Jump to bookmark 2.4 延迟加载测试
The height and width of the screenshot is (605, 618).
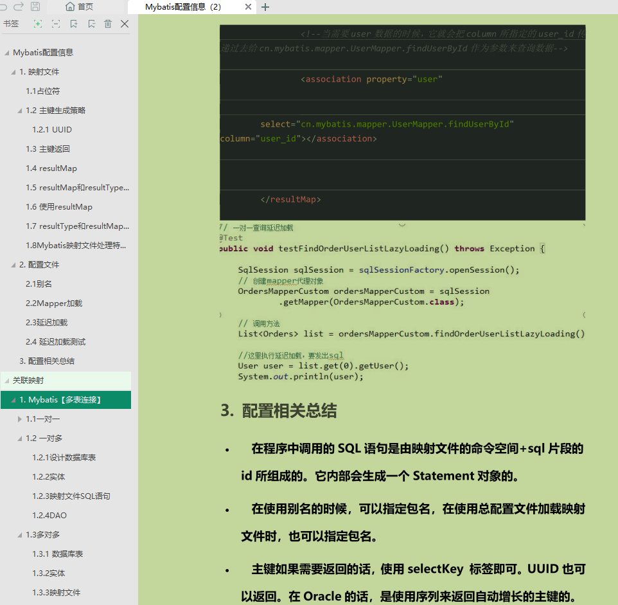point(56,342)
